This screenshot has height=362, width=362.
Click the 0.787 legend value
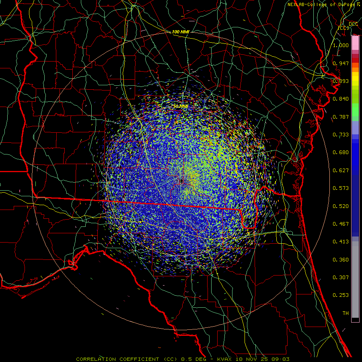click(341, 117)
